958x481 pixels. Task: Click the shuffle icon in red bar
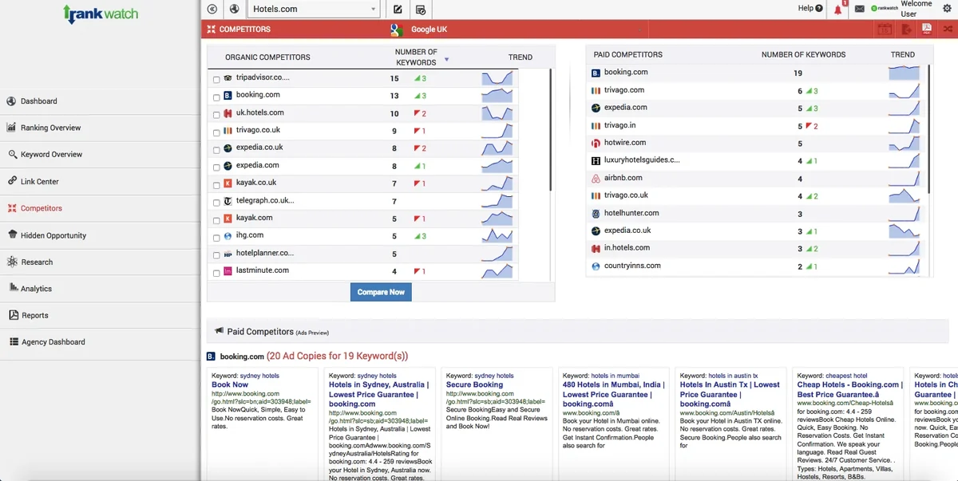point(948,30)
